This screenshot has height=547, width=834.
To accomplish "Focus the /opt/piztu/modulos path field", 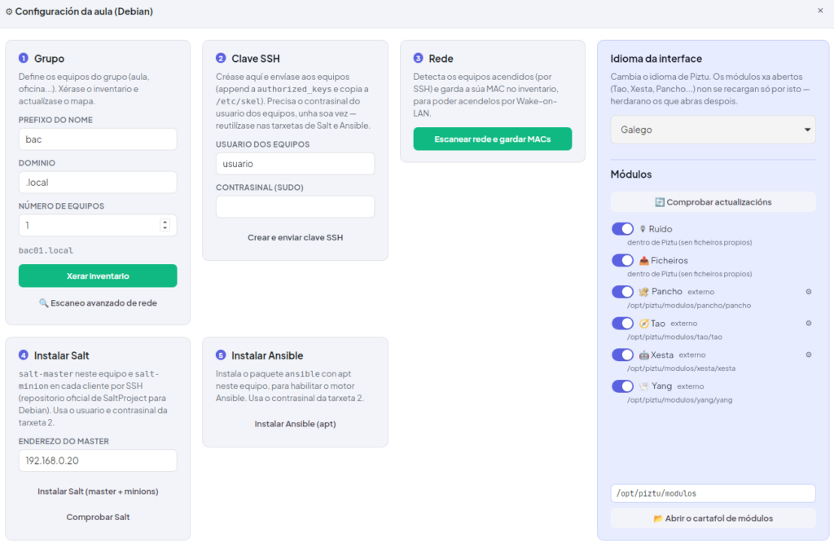I will click(x=713, y=493).
